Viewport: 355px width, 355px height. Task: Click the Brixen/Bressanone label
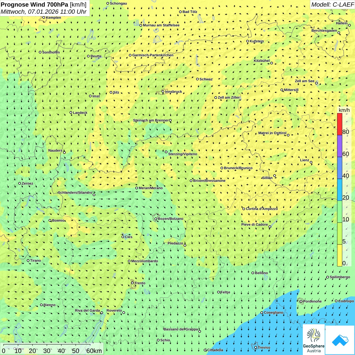(209, 181)
